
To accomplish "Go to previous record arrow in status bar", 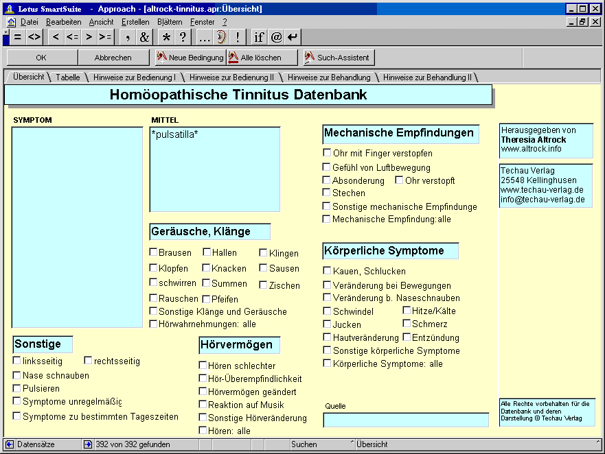I will pyautogui.click(x=10, y=444).
